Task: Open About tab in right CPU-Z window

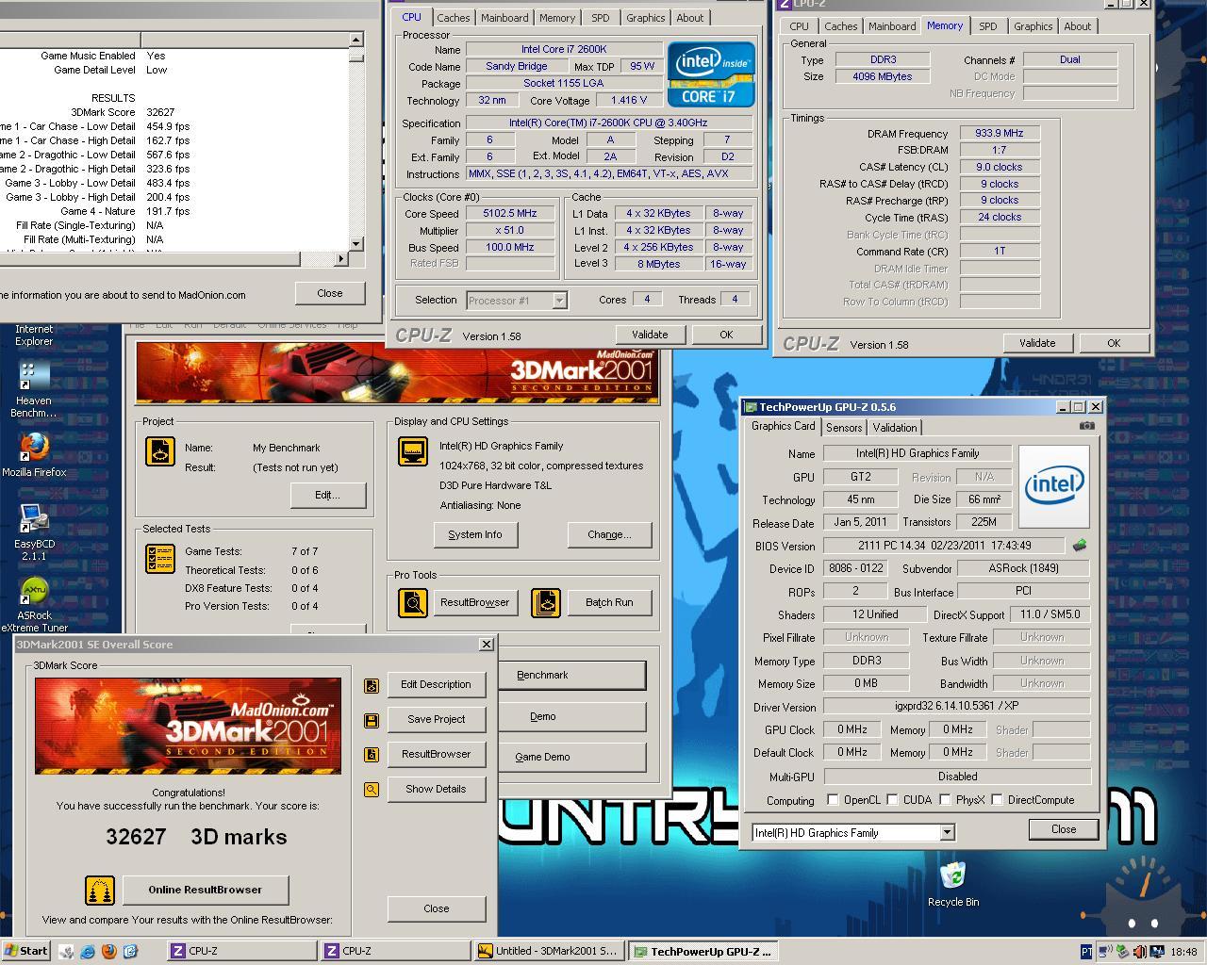Action: (1077, 26)
